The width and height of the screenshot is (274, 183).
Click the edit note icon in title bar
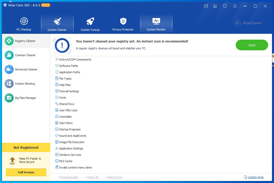[215, 6]
